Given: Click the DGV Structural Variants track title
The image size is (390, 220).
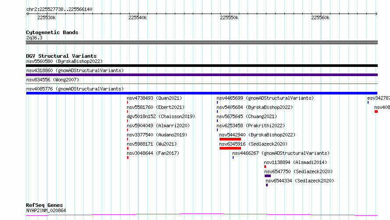Looking at the screenshot, I should click(x=61, y=56).
